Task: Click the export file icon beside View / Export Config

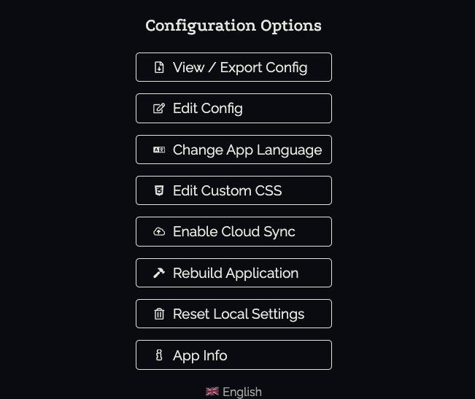Action: click(x=159, y=67)
